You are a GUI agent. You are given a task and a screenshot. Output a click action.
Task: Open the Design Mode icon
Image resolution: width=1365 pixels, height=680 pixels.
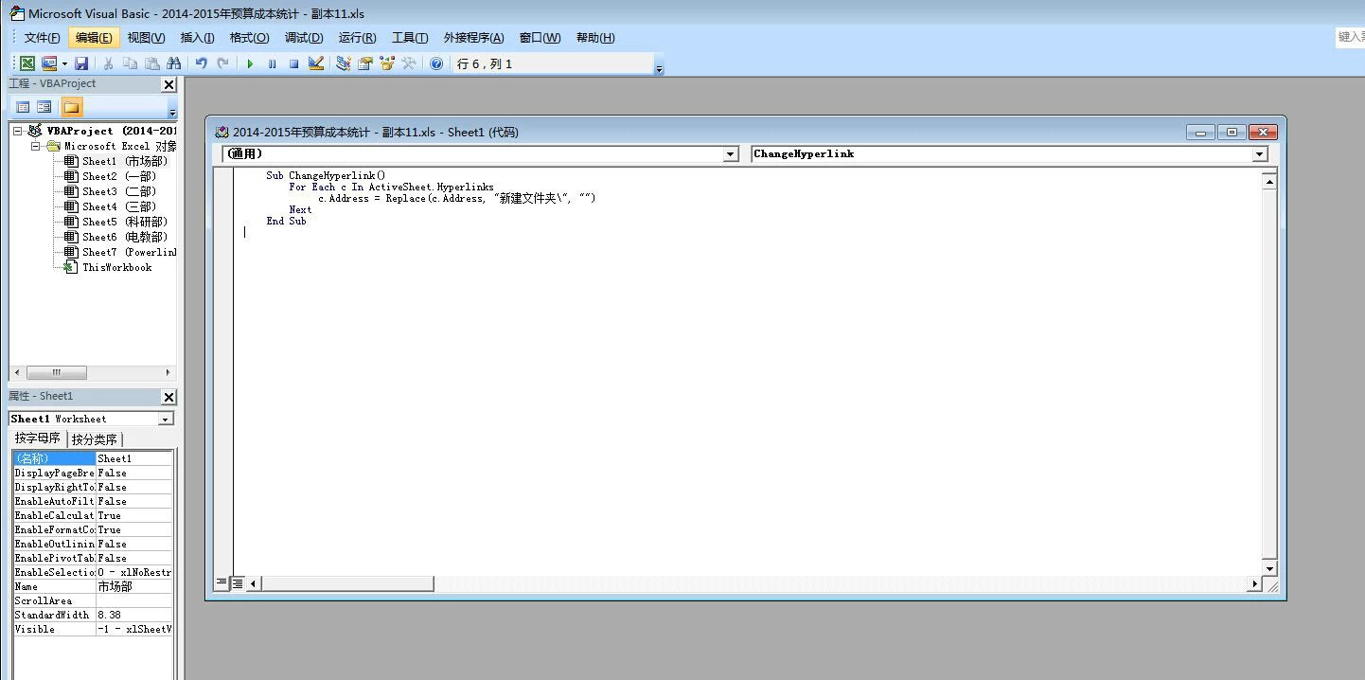[x=316, y=63]
